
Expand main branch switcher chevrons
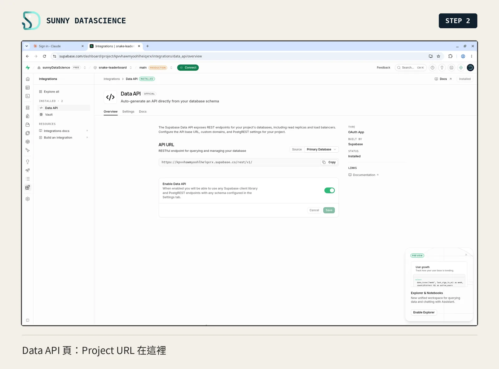pos(171,68)
